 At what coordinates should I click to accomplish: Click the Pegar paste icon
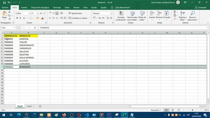(x=4, y=14)
